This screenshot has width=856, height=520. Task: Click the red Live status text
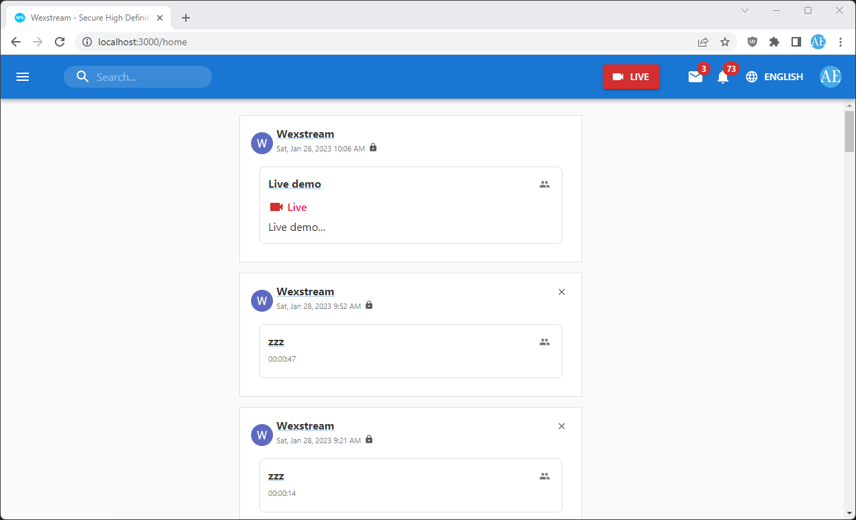point(297,208)
